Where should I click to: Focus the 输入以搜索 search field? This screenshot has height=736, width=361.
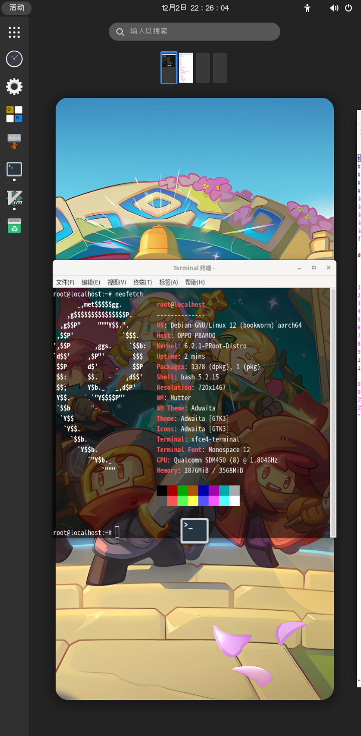pyautogui.click(x=195, y=32)
